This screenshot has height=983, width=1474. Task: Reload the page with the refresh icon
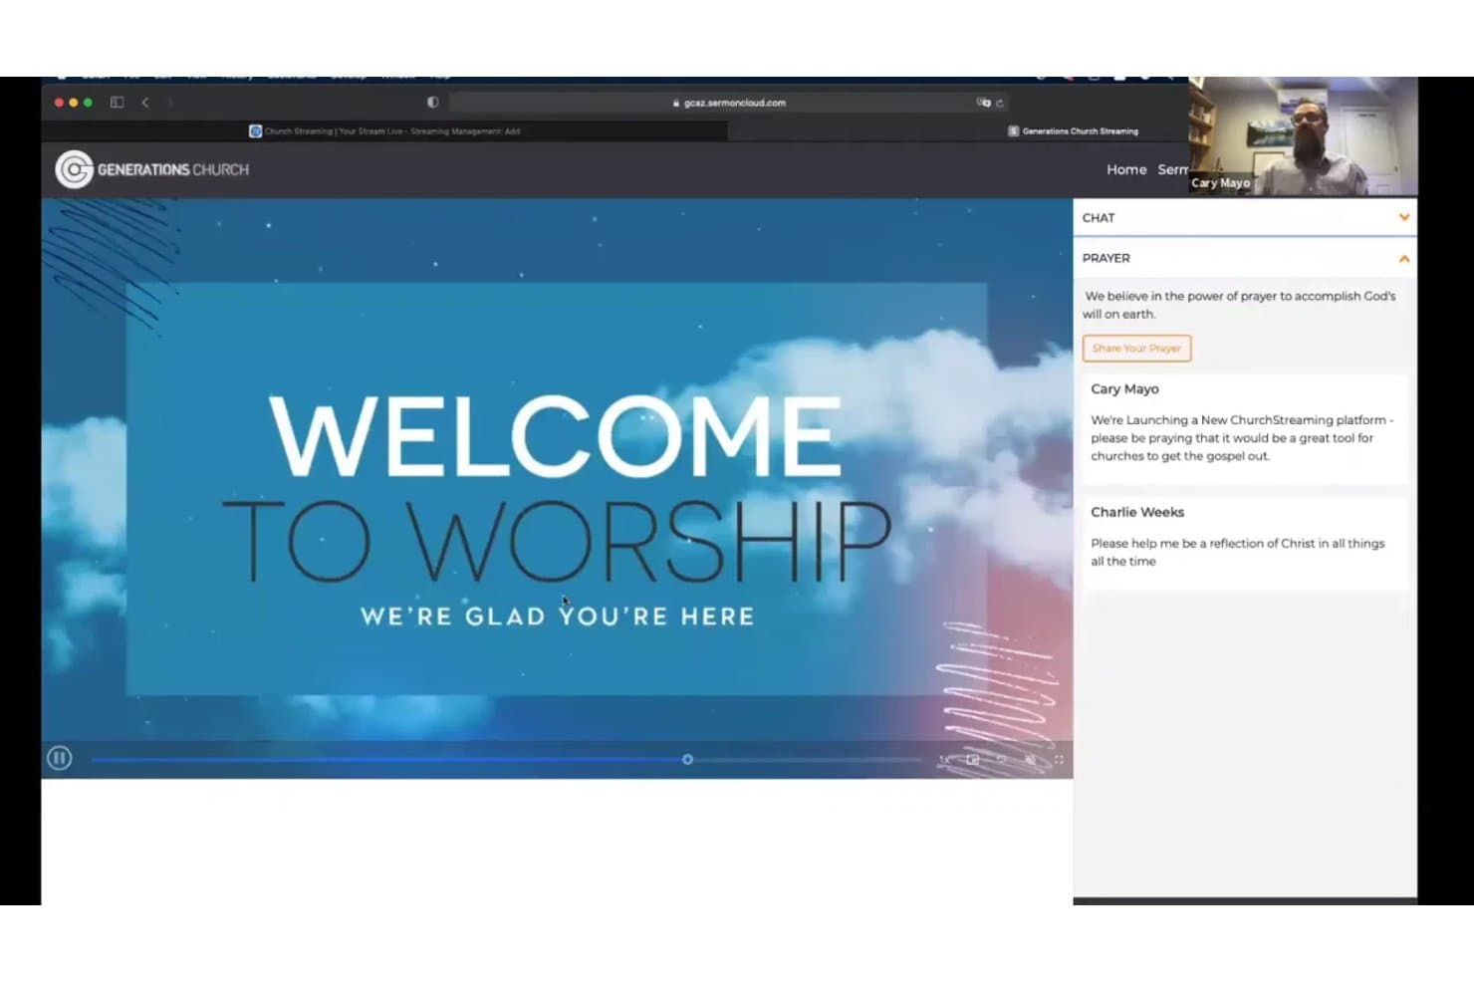click(x=1000, y=103)
